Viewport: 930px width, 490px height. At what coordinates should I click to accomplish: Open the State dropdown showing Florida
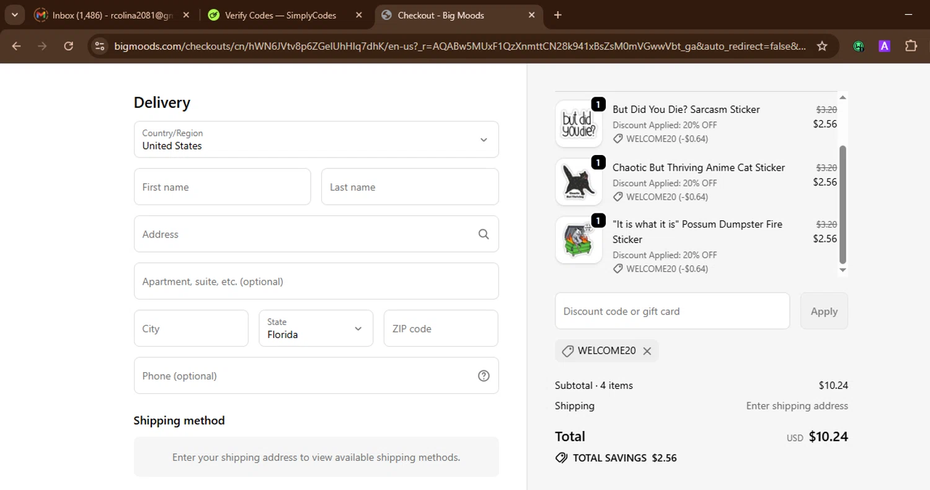coord(316,328)
